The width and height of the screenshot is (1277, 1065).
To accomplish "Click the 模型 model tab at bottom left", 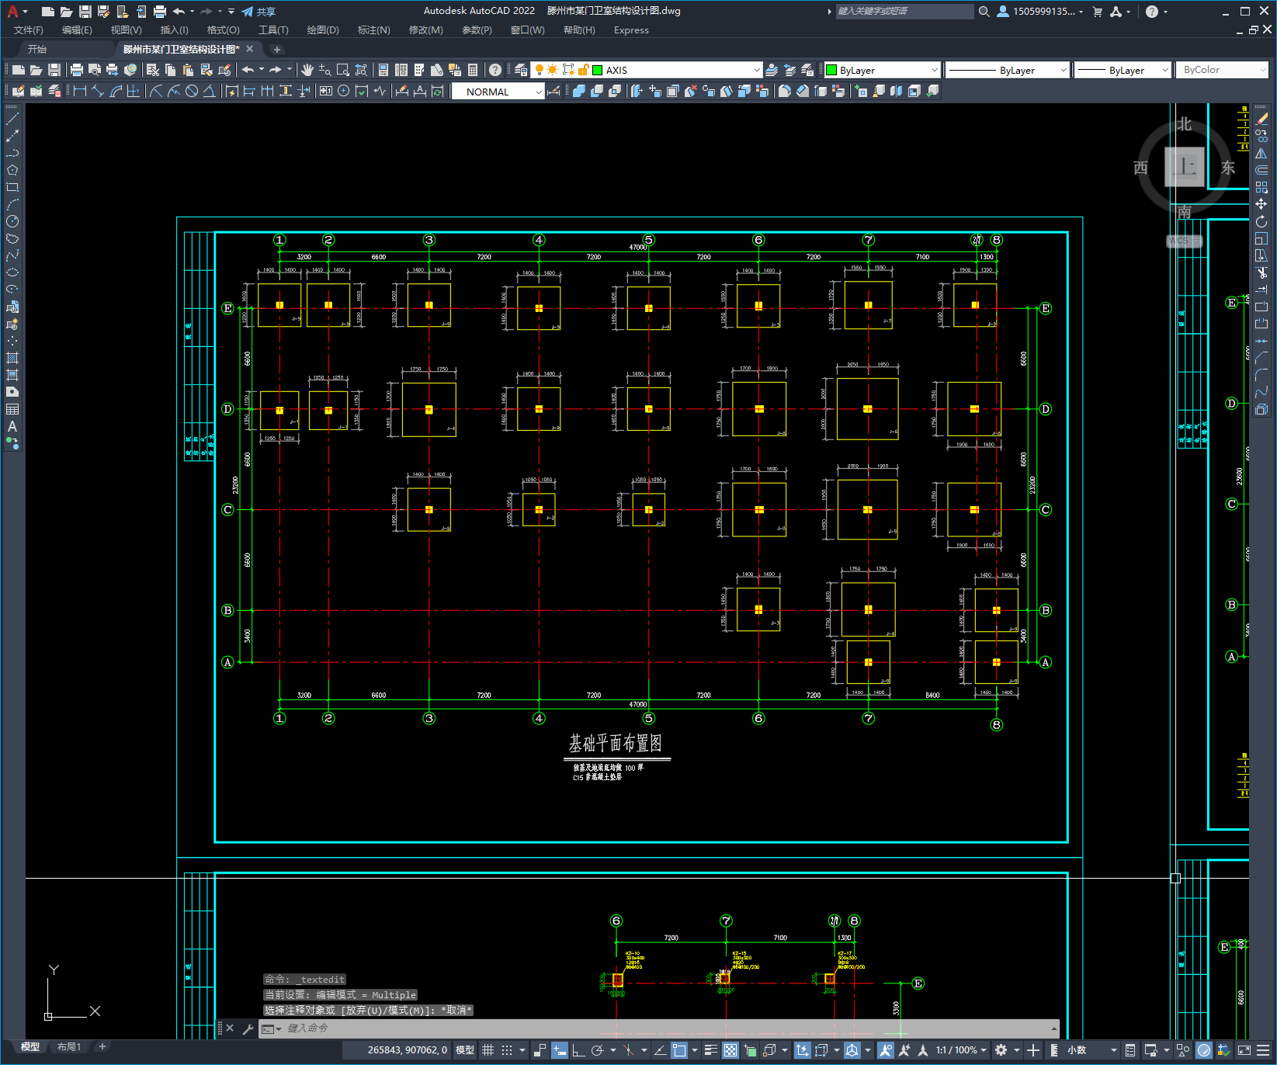I will click(x=29, y=1047).
